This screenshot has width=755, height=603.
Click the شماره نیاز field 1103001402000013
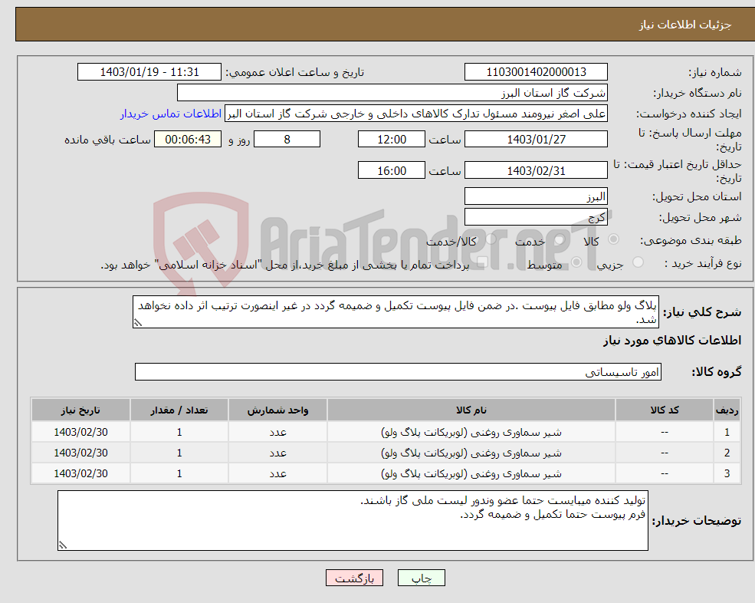pyautogui.click(x=536, y=72)
